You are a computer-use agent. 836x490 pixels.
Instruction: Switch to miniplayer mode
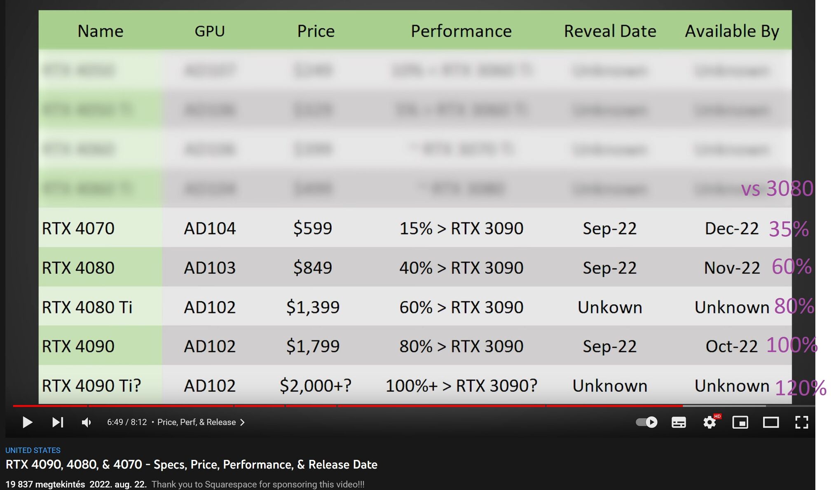coord(740,422)
